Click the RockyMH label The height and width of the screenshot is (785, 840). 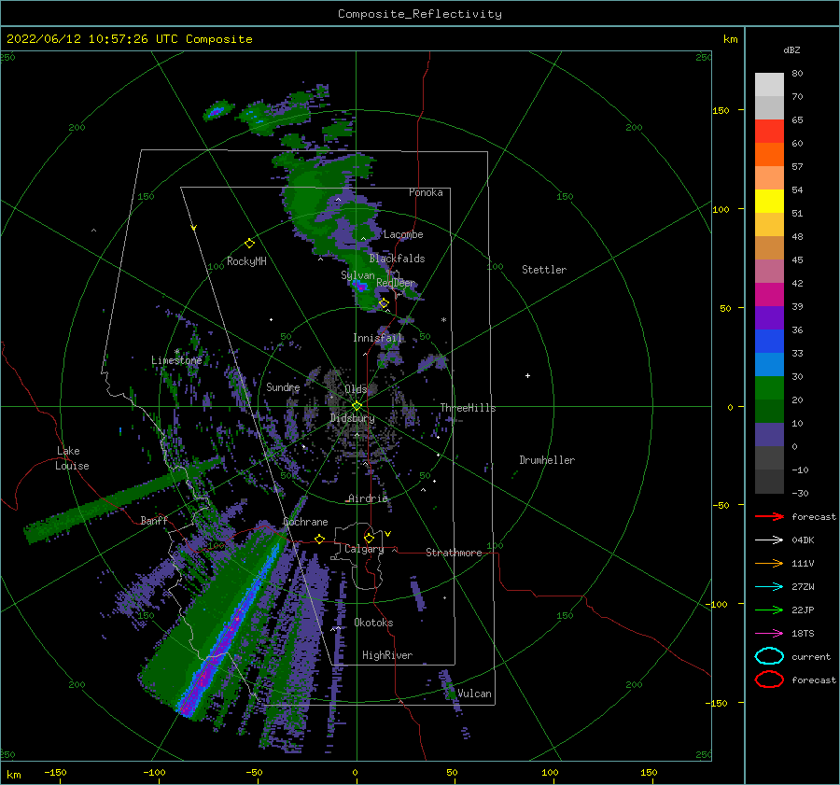pos(246,261)
